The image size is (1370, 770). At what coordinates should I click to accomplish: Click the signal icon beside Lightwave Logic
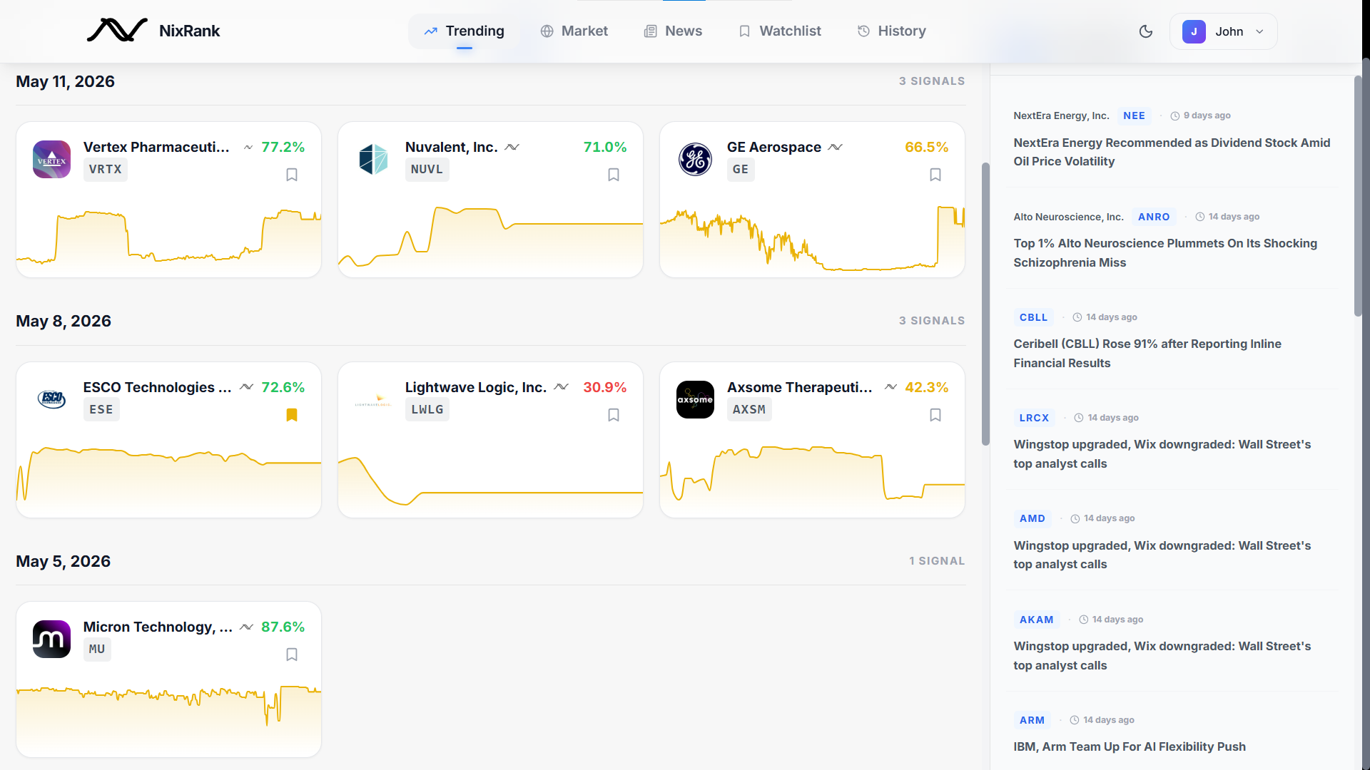coord(562,387)
